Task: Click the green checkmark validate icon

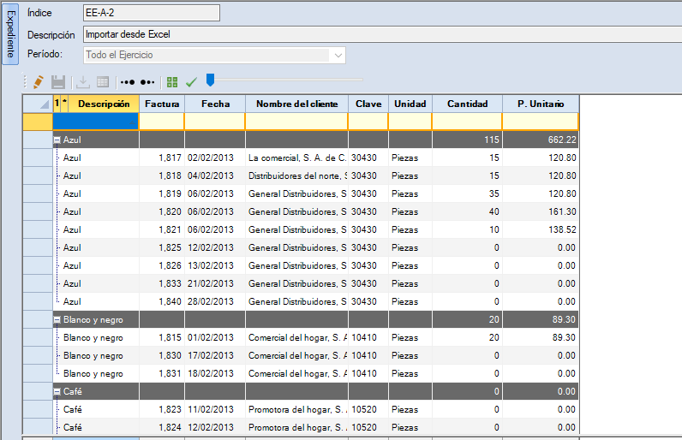Action: point(191,82)
